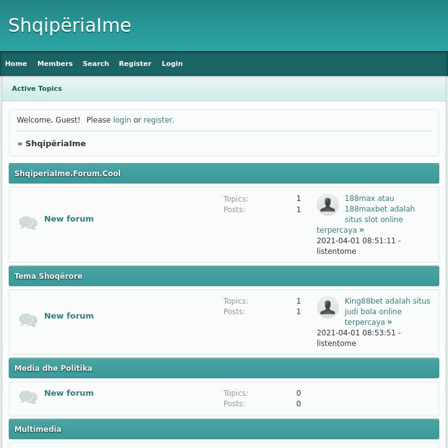448x448 pixels.
Task: Open the Home menu item
Action: pos(16,63)
